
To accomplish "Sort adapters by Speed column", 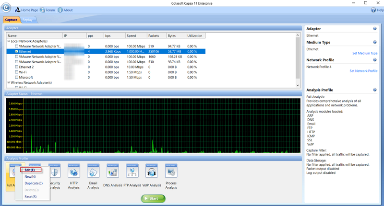I will [136, 35].
